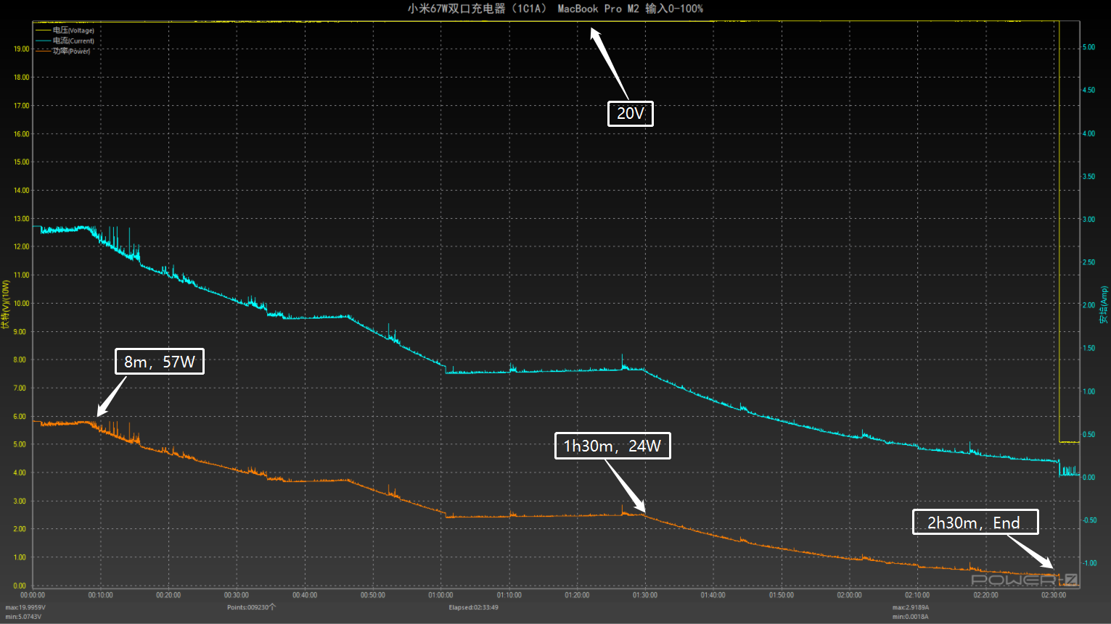Click the max:19.9959V voltage readout
Screen dimensions: 1111x624
25,607
